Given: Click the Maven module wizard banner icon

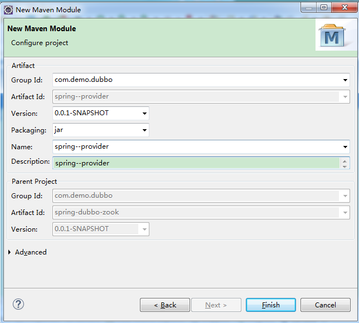Looking at the screenshot, I should pyautogui.click(x=332, y=36).
